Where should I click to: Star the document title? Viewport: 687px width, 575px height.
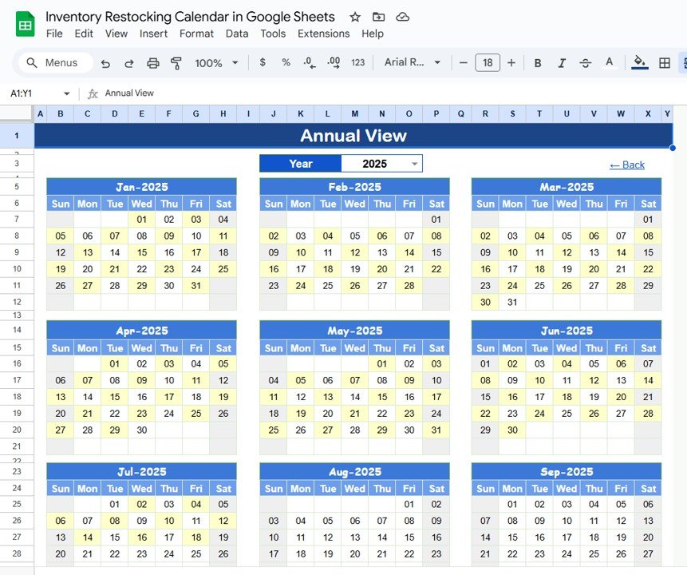355,17
